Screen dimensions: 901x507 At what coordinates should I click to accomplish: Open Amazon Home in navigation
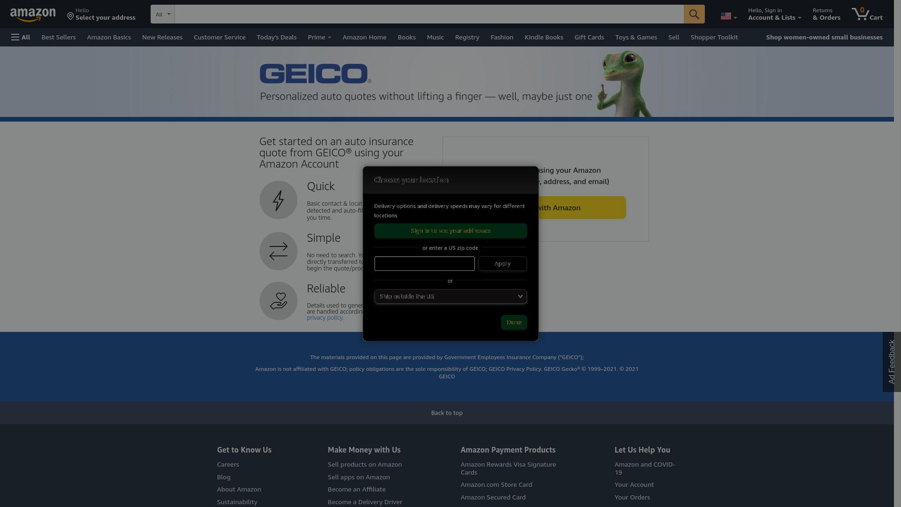tap(365, 37)
